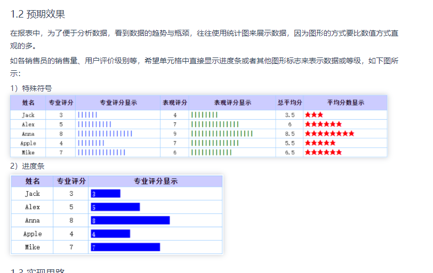Select the "平均分数显示" column header
The image size is (433, 273).
[346, 103]
